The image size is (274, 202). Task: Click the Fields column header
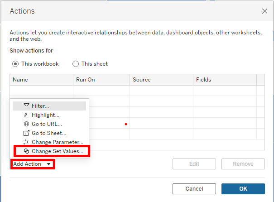coord(225,80)
